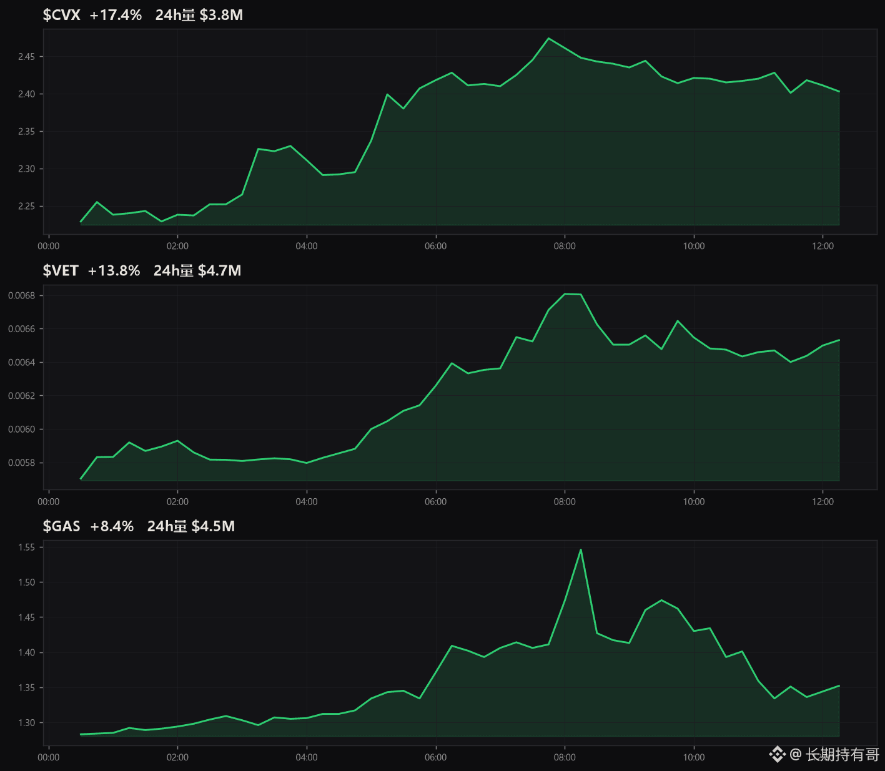The image size is (885, 771).
Task: Click the +13.8% change for VET
Action: [x=114, y=270]
